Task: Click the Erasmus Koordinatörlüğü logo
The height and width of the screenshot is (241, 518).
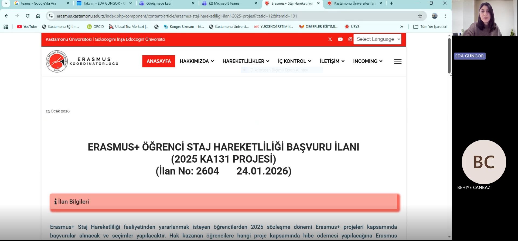Action: pos(82,61)
